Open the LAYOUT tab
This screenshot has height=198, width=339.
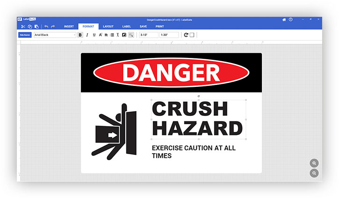point(108,27)
